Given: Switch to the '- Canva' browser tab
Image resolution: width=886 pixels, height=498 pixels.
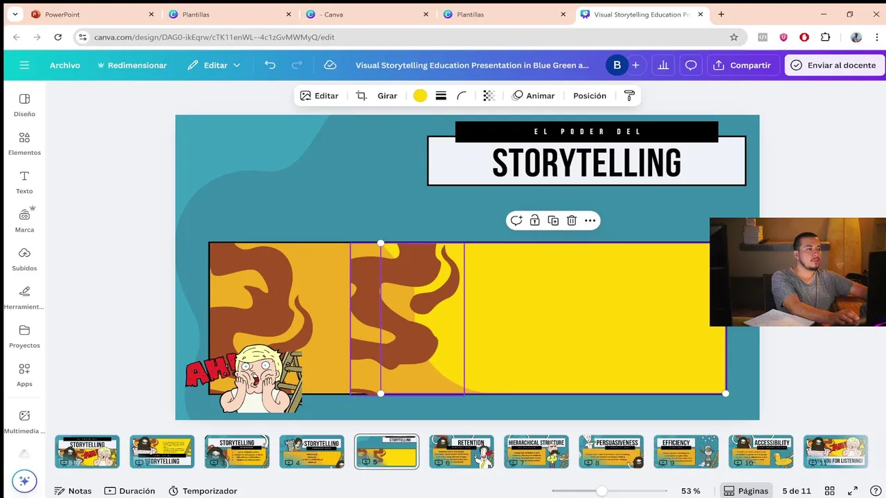Looking at the screenshot, I should point(368,14).
